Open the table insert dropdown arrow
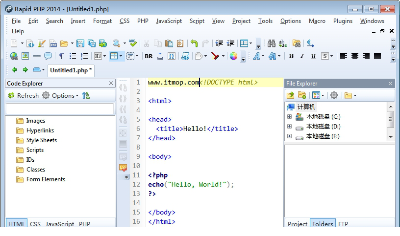 pyautogui.click(x=121, y=56)
